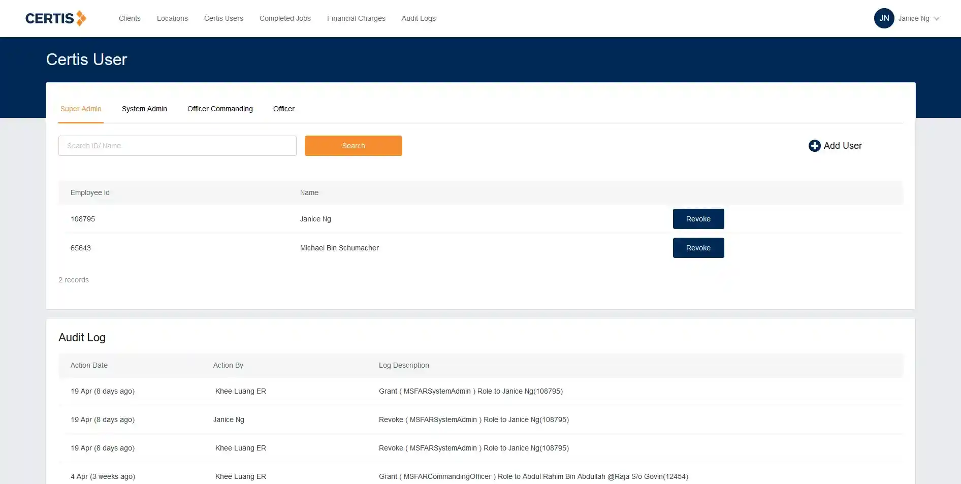Select employee ID 65643

click(x=81, y=248)
